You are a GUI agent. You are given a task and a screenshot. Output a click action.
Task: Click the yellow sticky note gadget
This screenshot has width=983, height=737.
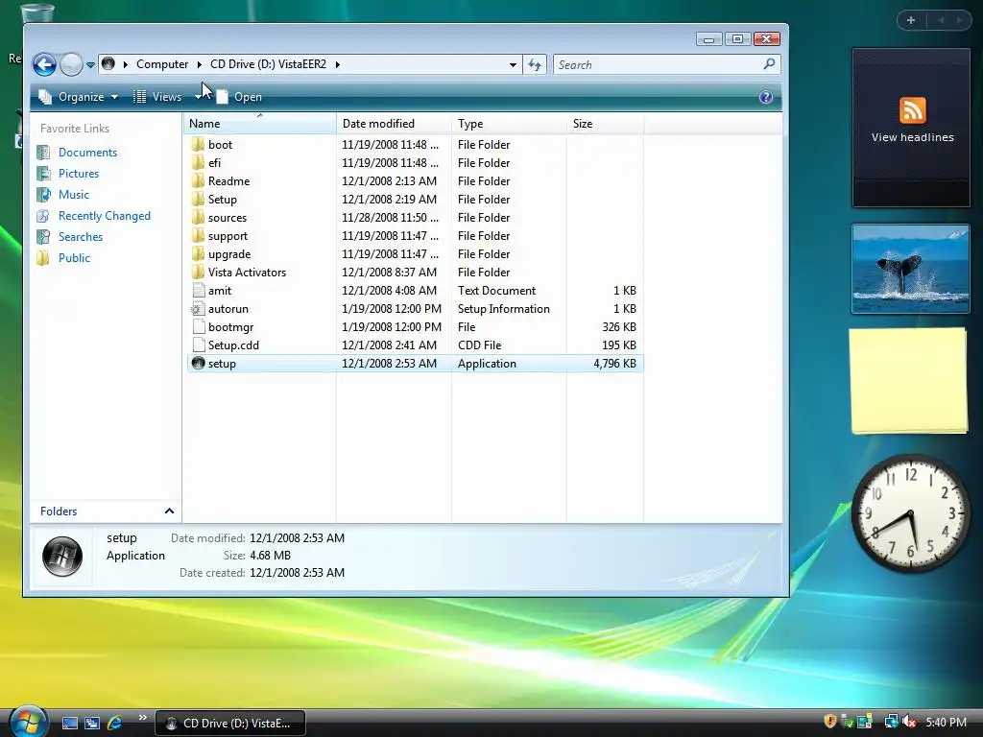click(910, 380)
